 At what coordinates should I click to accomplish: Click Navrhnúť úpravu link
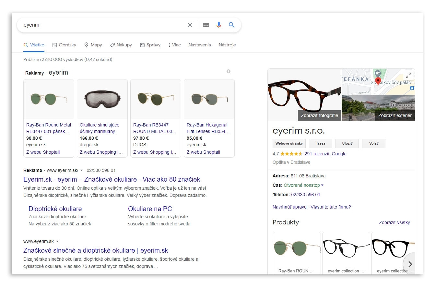[x=289, y=207]
